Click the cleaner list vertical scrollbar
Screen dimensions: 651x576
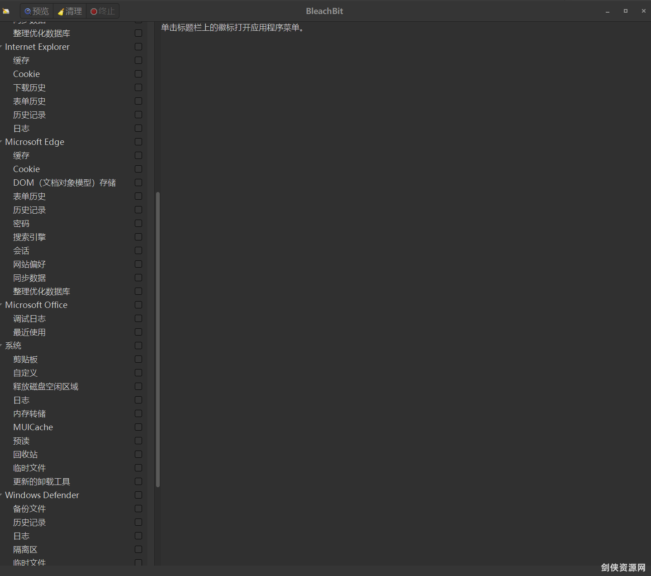(158, 340)
